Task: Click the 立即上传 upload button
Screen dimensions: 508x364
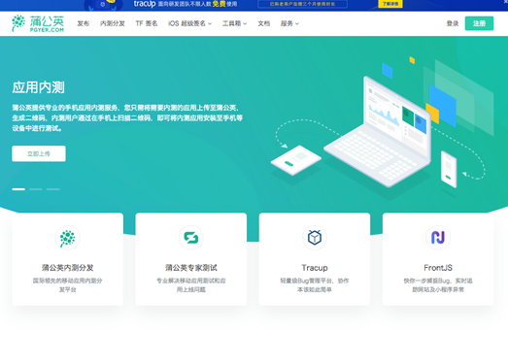Action: [x=39, y=153]
